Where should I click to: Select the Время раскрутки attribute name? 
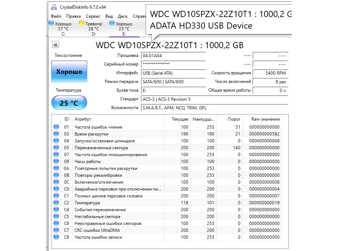point(91,134)
